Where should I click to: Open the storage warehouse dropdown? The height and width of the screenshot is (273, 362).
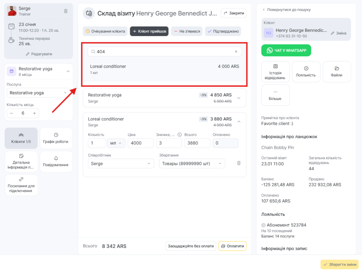click(192, 164)
